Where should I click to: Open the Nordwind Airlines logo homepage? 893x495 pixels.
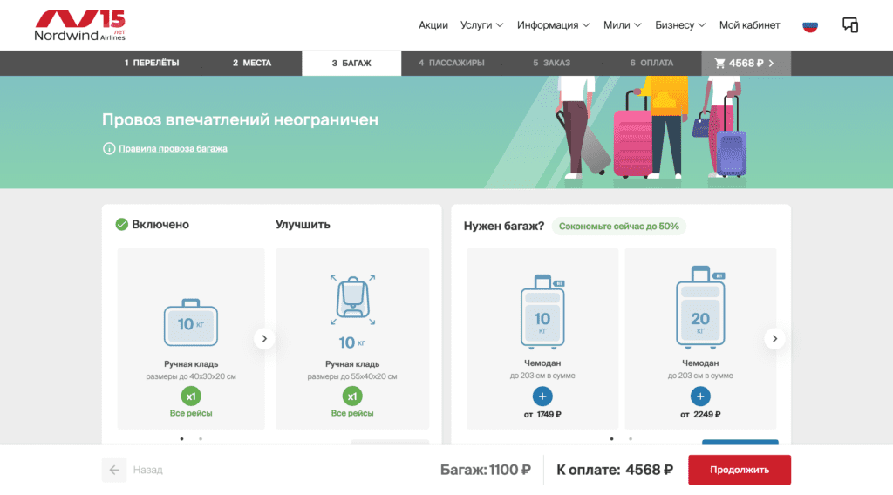click(79, 25)
